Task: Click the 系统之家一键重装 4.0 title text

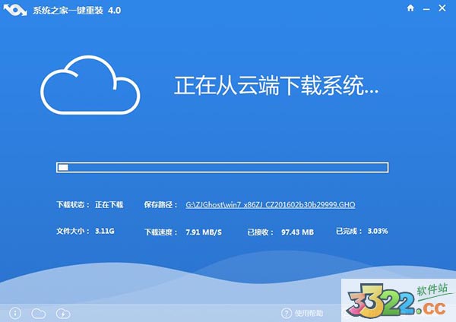Action: coord(77,11)
